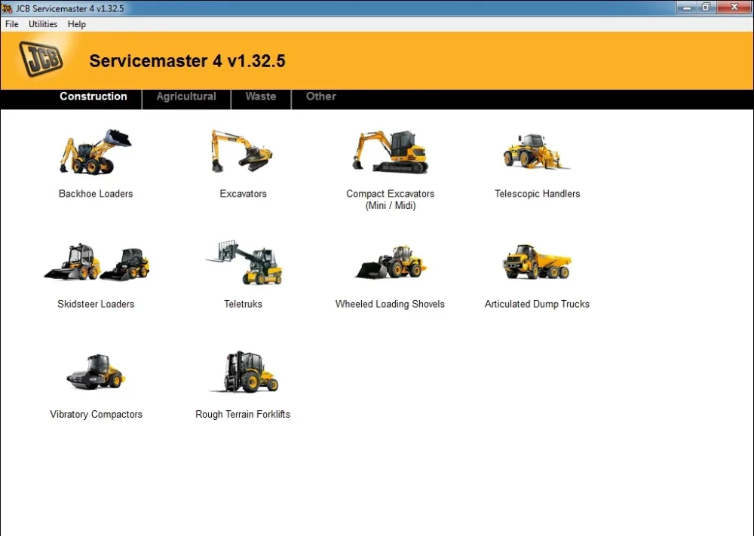Select the Excavators machine icon
Image resolution: width=754 pixels, height=536 pixels.
(243, 151)
